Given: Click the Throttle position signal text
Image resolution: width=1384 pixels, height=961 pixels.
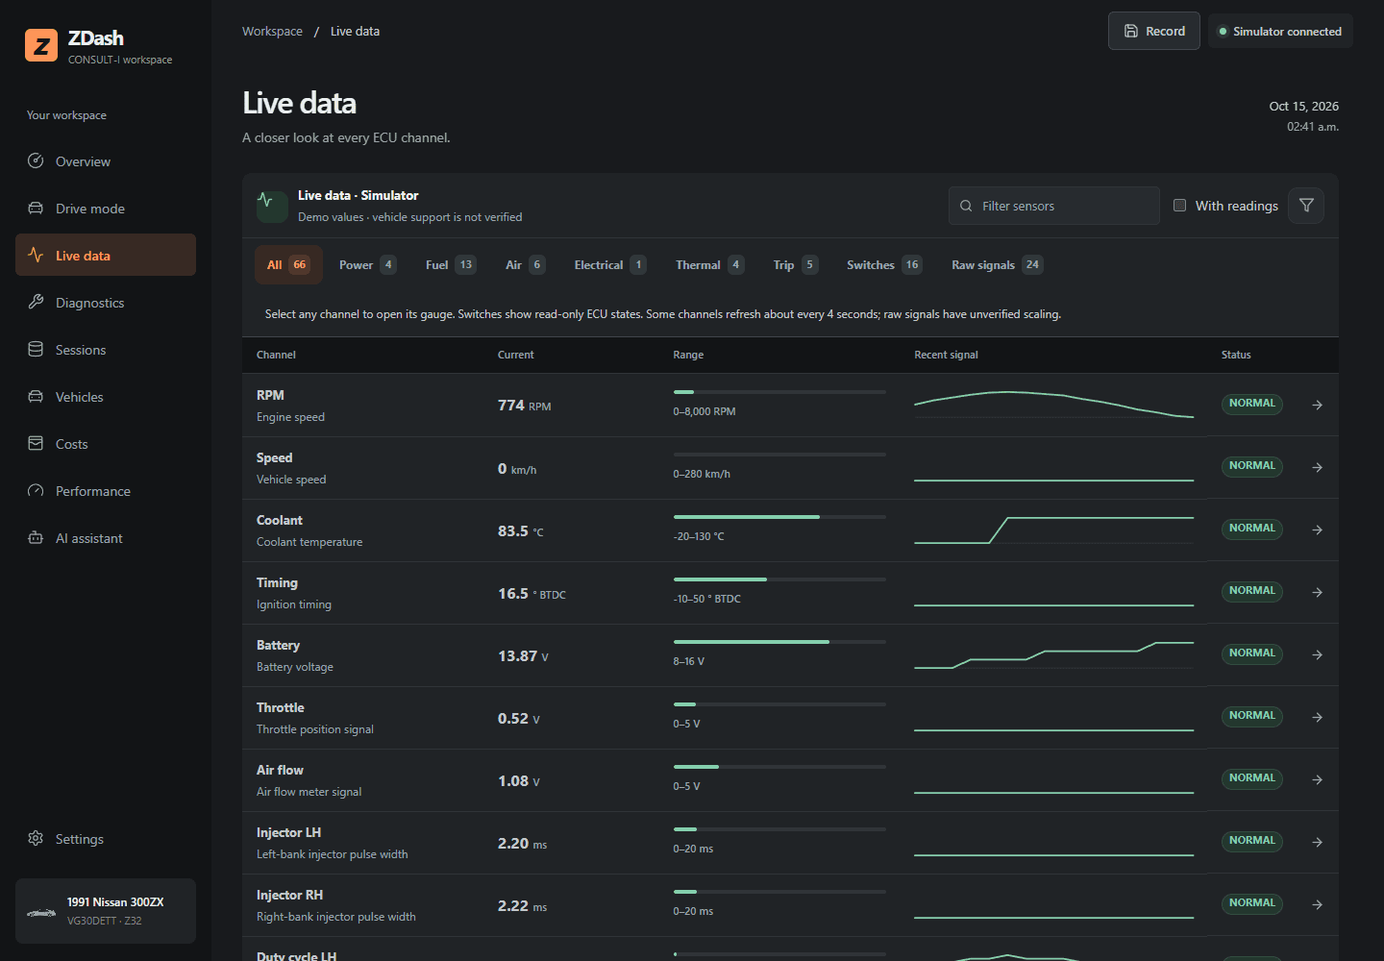Looking at the screenshot, I should point(315,729).
